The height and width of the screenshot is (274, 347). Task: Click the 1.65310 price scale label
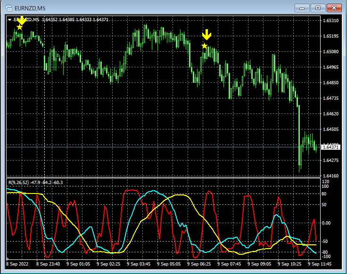point(330,21)
